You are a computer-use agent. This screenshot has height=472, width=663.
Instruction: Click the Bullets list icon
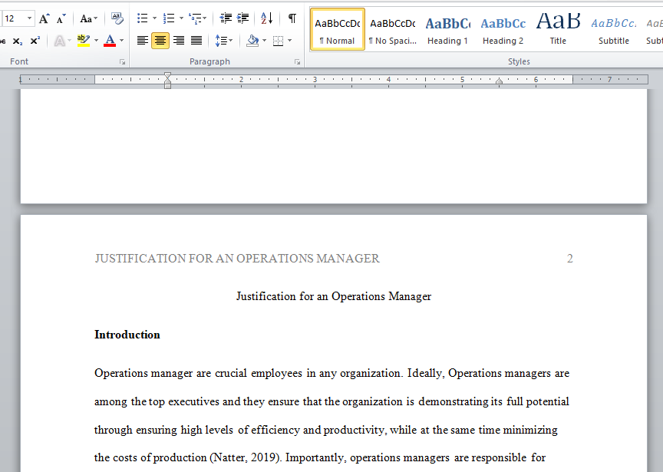pos(143,18)
